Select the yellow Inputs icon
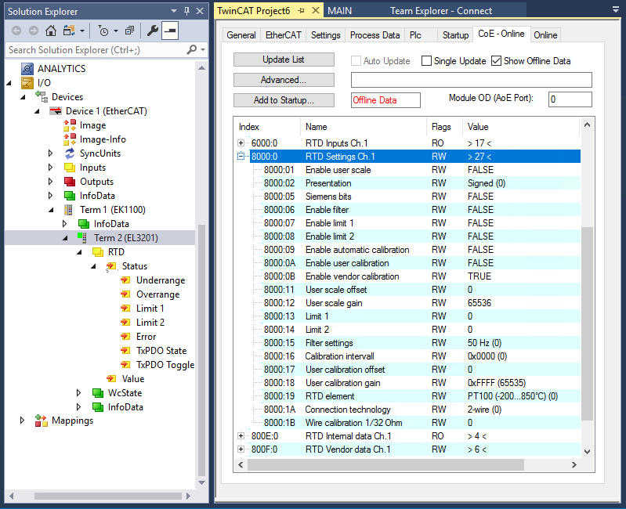 [x=70, y=168]
